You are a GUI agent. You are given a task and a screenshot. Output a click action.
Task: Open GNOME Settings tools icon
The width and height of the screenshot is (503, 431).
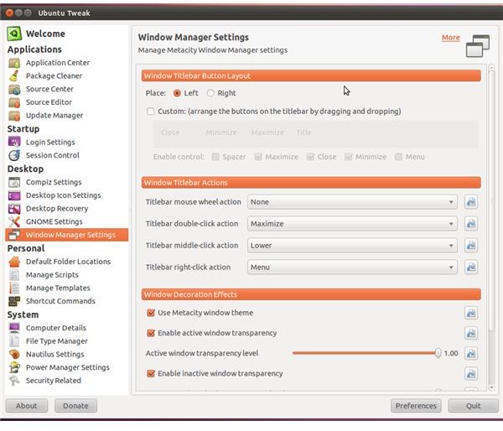[14, 221]
